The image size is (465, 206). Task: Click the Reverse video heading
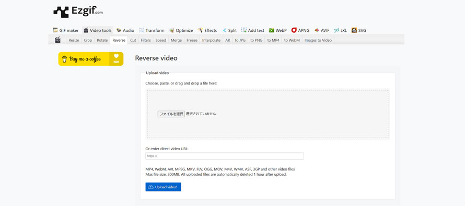156,58
